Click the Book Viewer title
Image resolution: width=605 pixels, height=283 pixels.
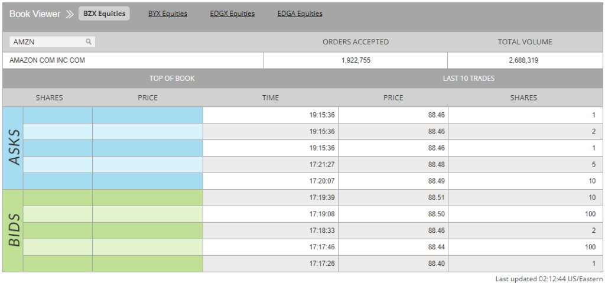(35, 14)
